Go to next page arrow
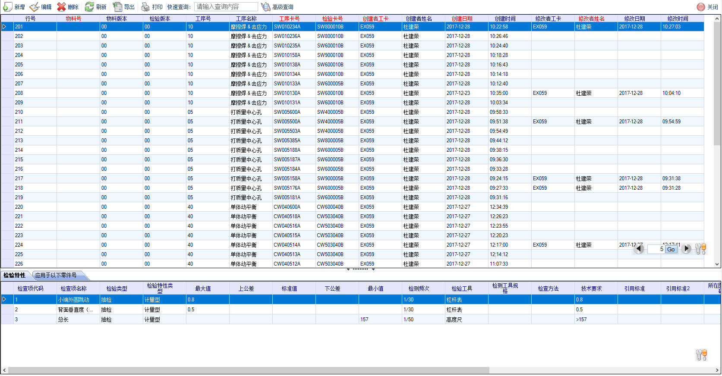The image size is (722, 376). (686, 249)
